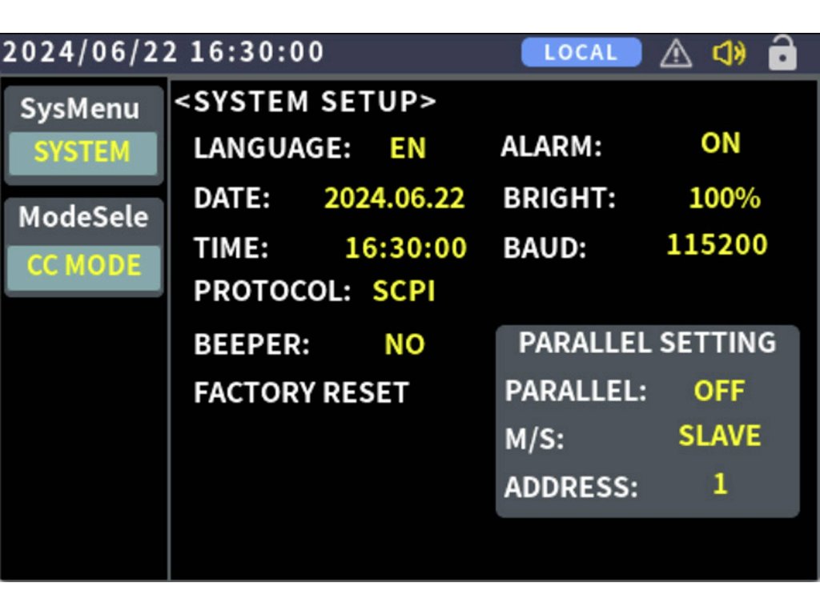The width and height of the screenshot is (820, 615).
Task: Adjust the BRIGHT 100% brightness value
Action: click(724, 199)
